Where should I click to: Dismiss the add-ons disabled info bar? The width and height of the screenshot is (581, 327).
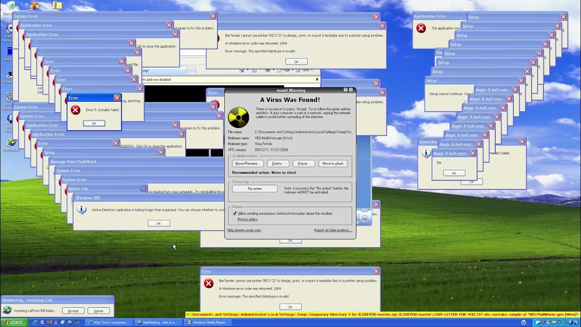point(317,79)
